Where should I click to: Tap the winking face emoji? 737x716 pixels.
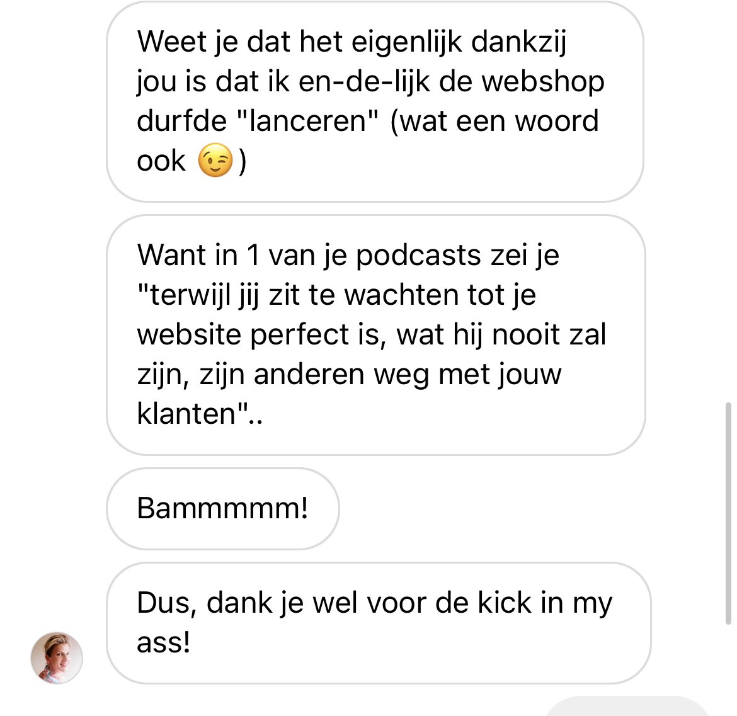click(x=215, y=160)
